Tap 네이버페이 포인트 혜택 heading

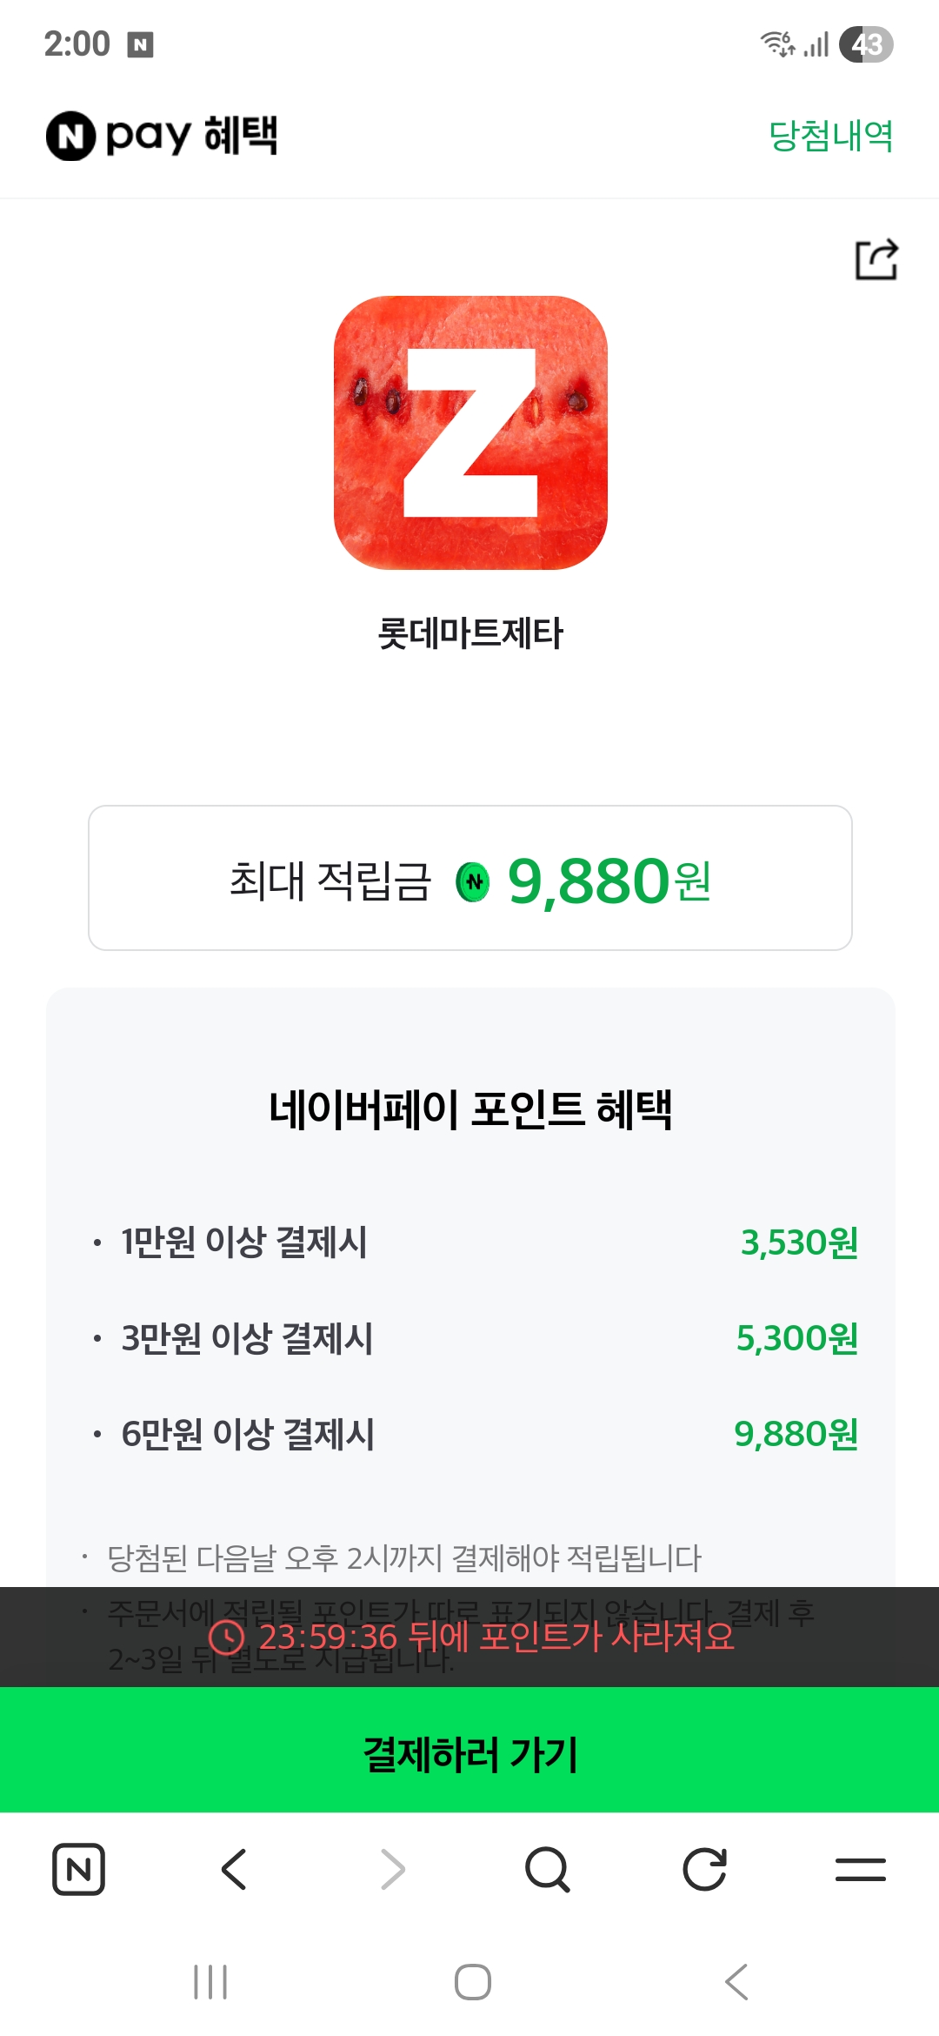(470, 1110)
